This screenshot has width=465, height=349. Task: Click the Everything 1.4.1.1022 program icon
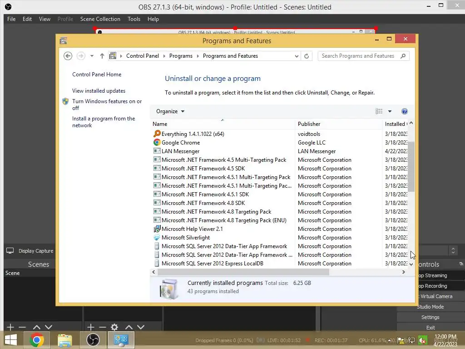[x=157, y=134]
